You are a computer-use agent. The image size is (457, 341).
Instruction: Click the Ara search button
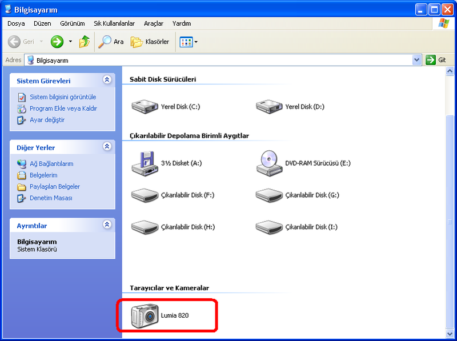(111, 42)
